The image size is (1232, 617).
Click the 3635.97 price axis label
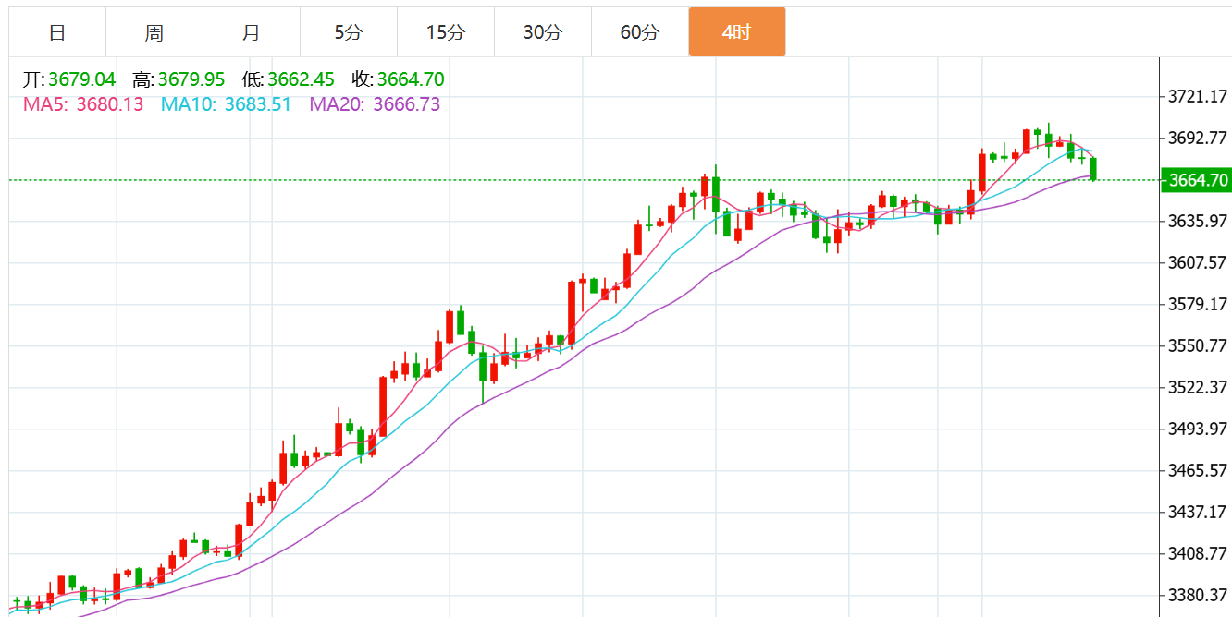click(x=1198, y=221)
